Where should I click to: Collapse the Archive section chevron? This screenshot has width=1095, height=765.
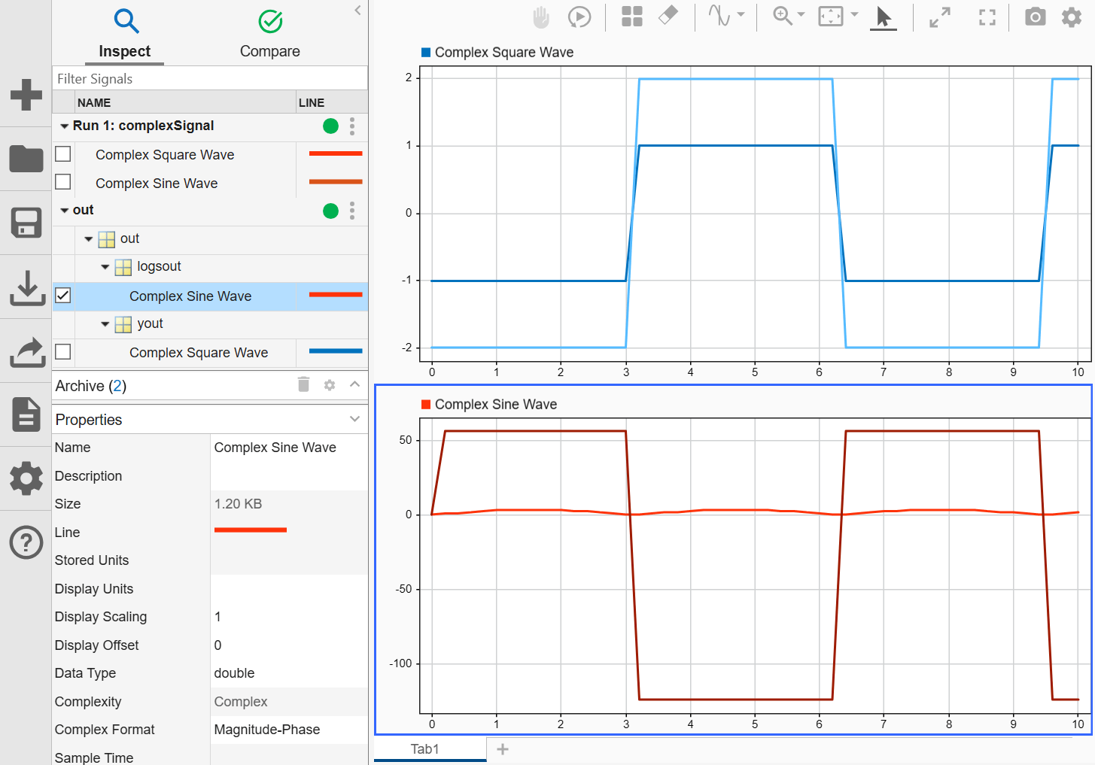355,384
